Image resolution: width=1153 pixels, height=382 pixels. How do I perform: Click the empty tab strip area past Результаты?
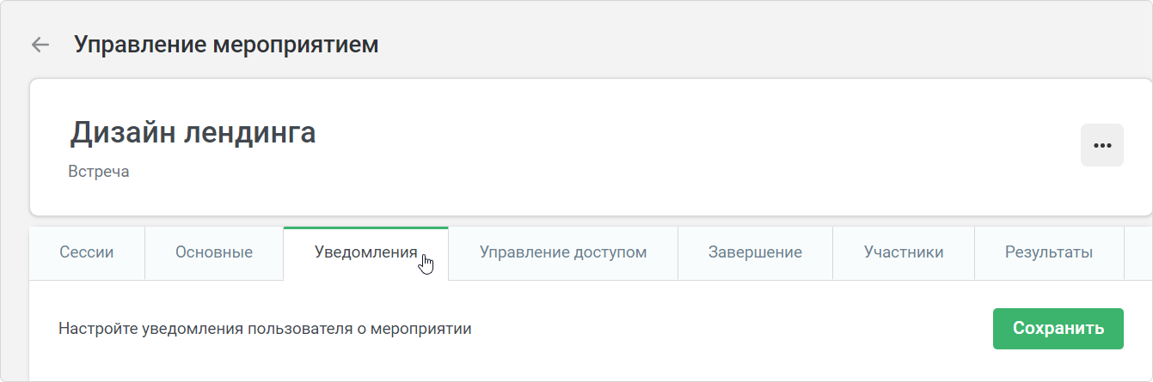pos(1138,252)
